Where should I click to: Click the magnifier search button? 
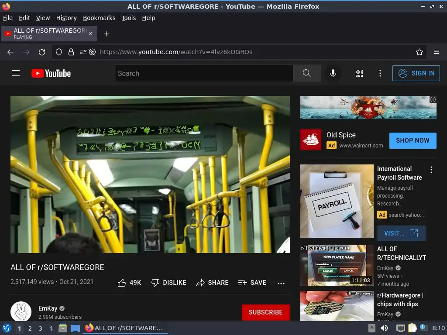click(x=307, y=73)
